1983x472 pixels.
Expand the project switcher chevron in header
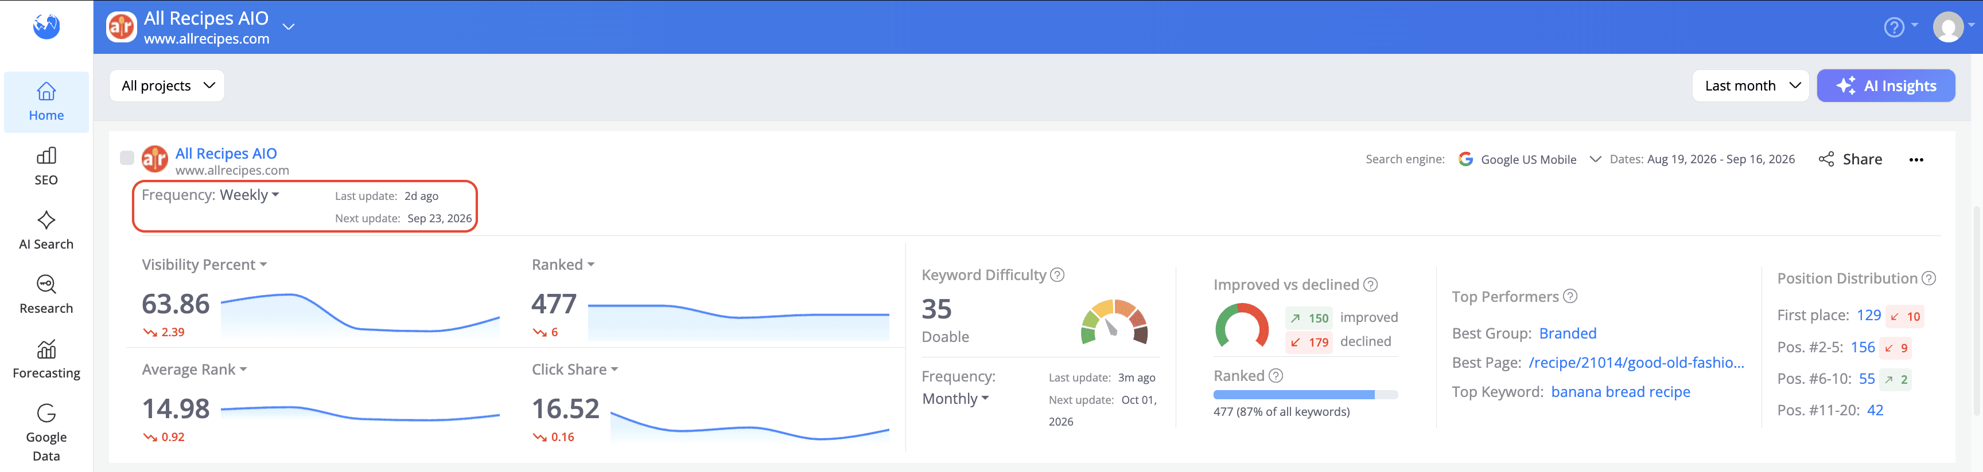(289, 27)
